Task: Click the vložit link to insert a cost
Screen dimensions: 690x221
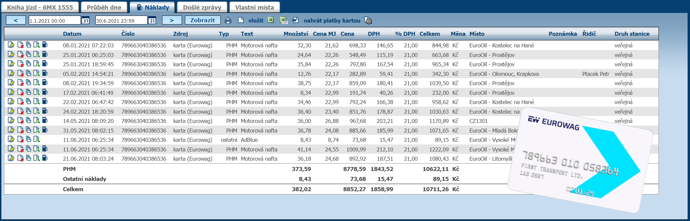Action: [x=256, y=21]
